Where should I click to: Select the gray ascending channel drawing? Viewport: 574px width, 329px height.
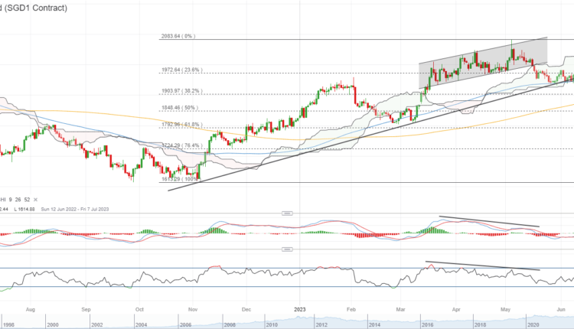pos(482,65)
